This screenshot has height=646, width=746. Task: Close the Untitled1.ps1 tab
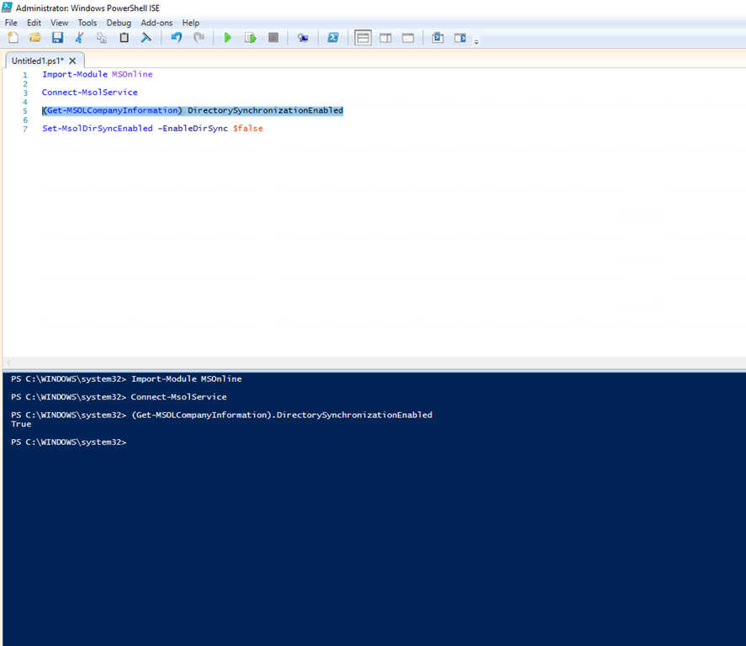pyautogui.click(x=72, y=61)
